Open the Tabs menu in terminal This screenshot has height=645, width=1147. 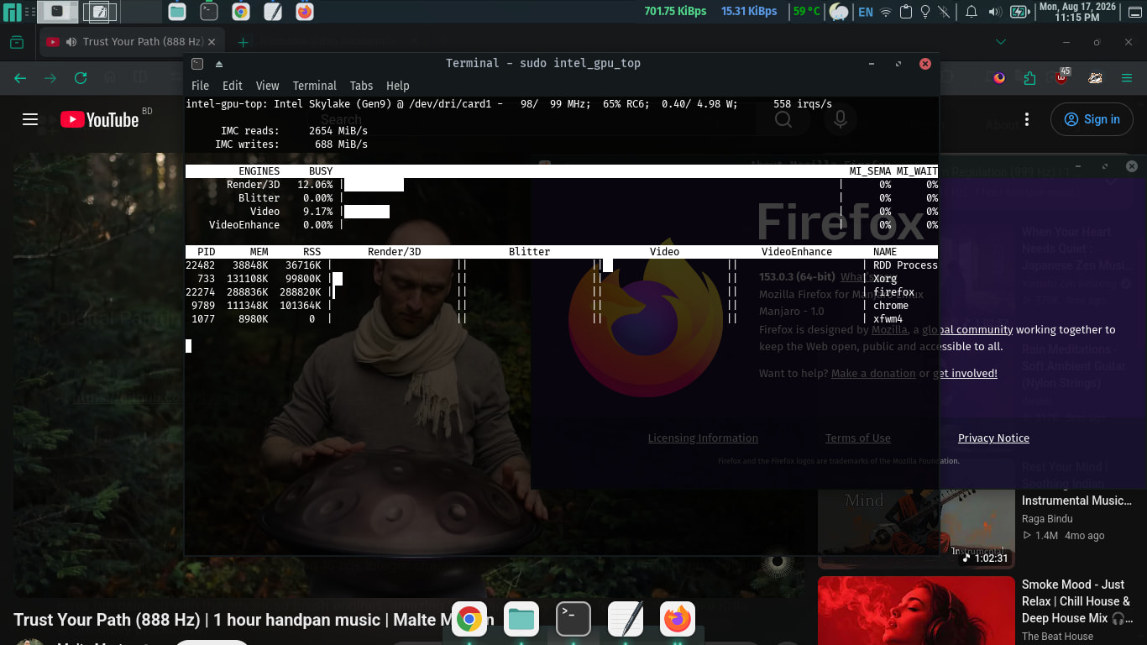[361, 86]
